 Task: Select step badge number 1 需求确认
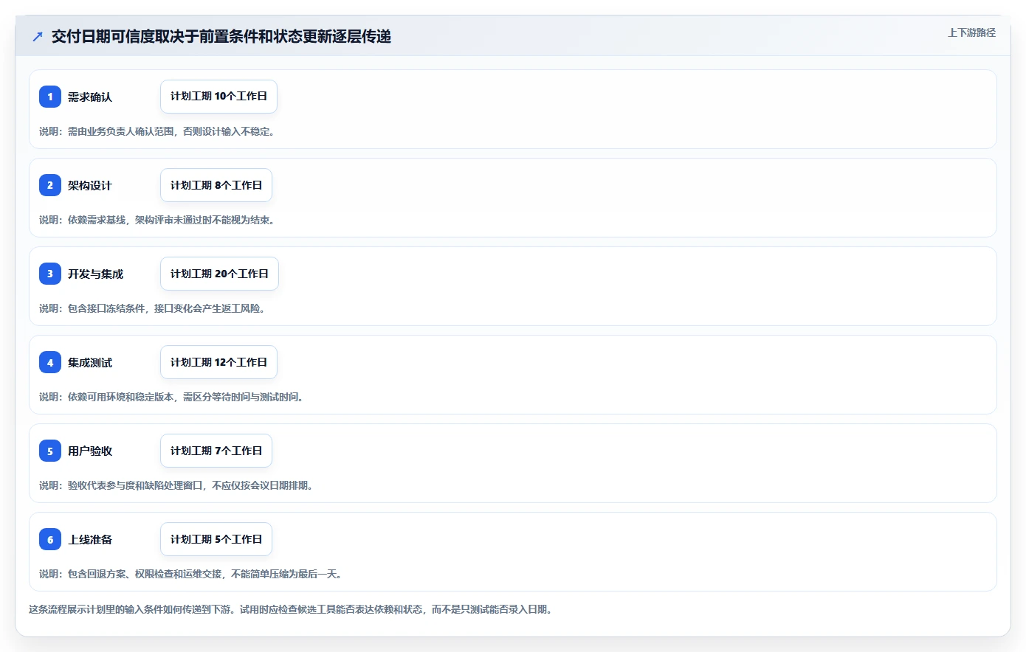coord(50,97)
